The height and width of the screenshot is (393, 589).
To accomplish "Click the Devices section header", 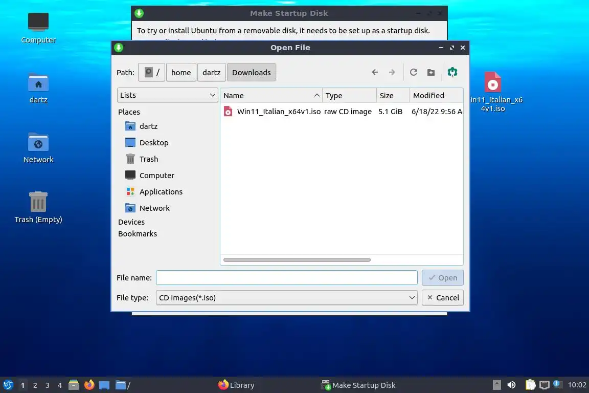I will click(131, 222).
